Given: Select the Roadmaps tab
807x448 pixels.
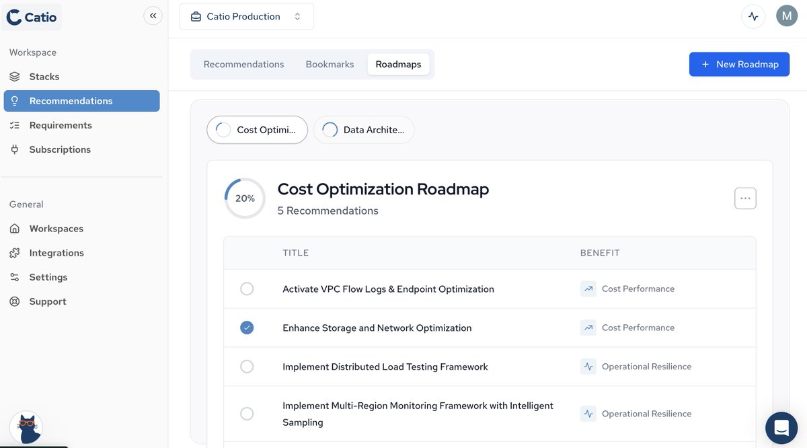Looking at the screenshot, I should tap(398, 65).
